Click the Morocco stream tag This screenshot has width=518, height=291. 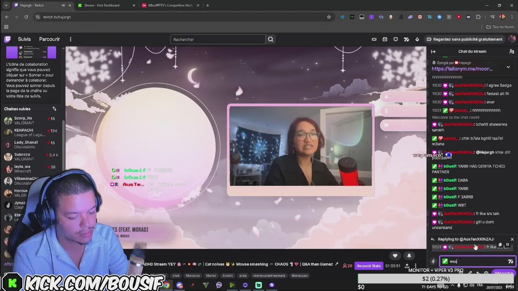click(x=193, y=276)
